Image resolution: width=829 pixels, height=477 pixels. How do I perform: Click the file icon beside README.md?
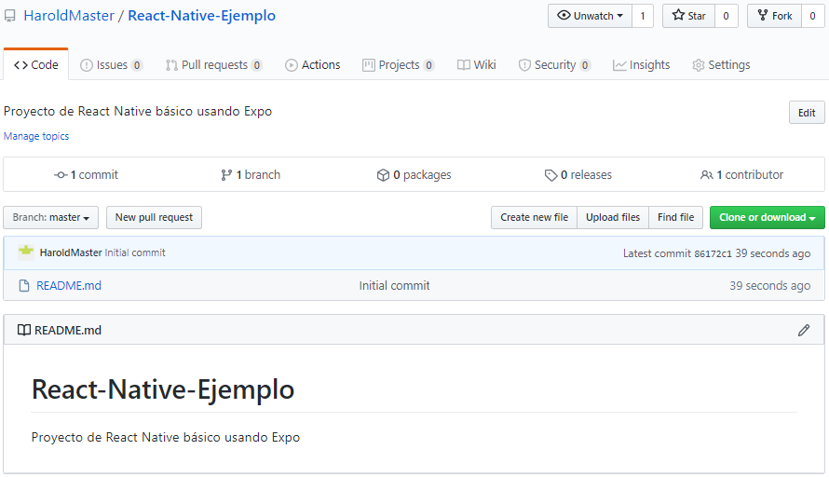coord(24,286)
